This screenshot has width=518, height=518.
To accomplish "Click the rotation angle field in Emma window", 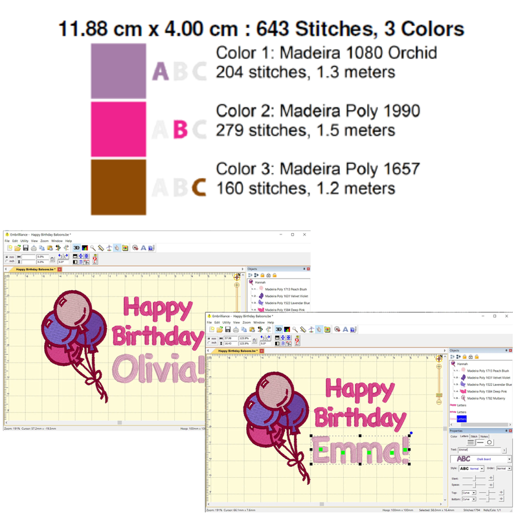I will (265, 344).
